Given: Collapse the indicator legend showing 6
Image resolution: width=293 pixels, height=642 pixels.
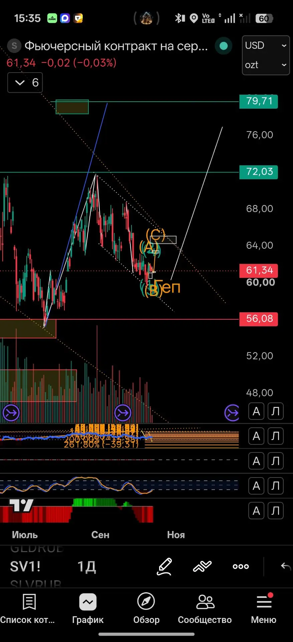Looking at the screenshot, I should point(25,83).
